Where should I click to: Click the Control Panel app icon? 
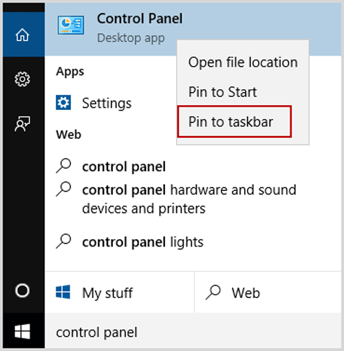tap(71, 25)
